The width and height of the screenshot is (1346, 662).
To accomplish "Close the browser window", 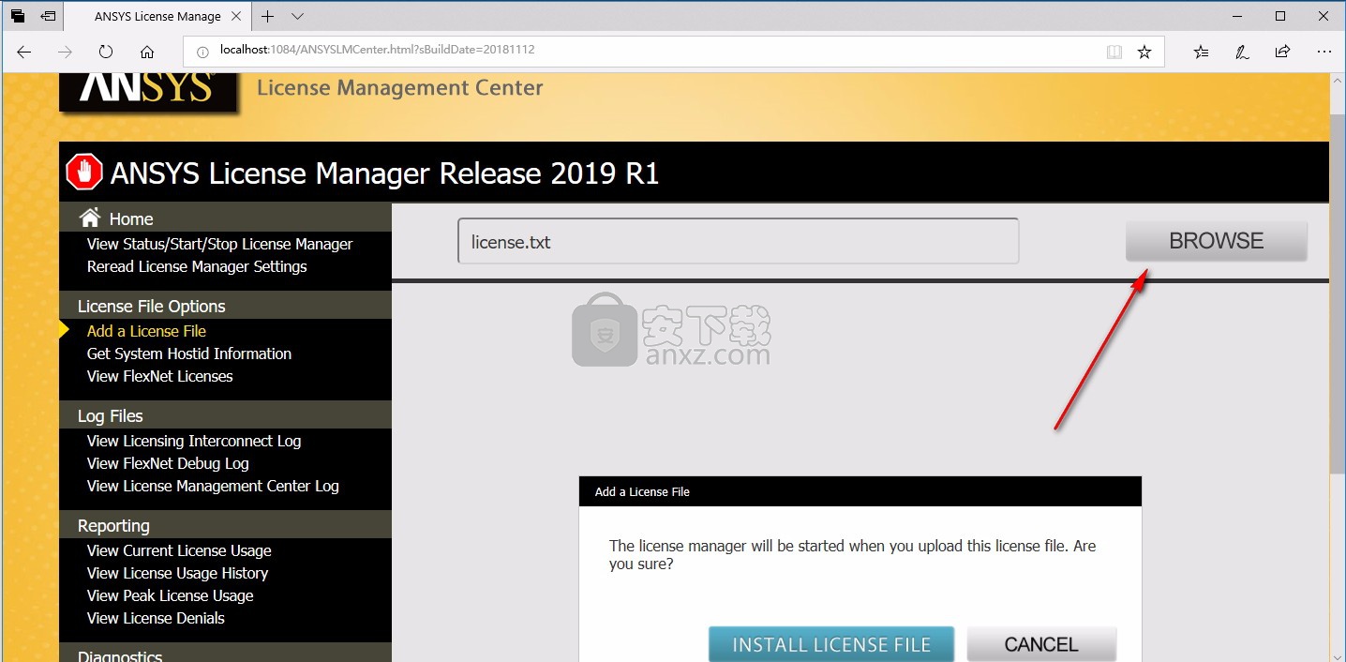I will 1324,16.
